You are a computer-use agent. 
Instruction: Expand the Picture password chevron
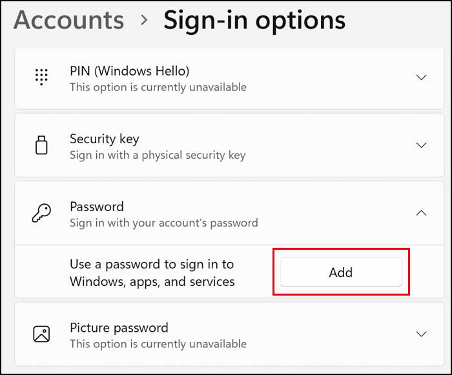pyautogui.click(x=421, y=334)
